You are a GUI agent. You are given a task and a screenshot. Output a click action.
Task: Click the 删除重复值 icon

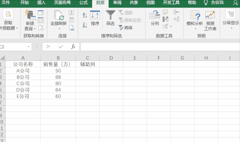[x=165, y=19]
